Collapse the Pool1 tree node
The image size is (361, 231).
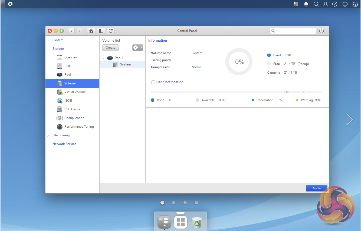tap(104, 58)
